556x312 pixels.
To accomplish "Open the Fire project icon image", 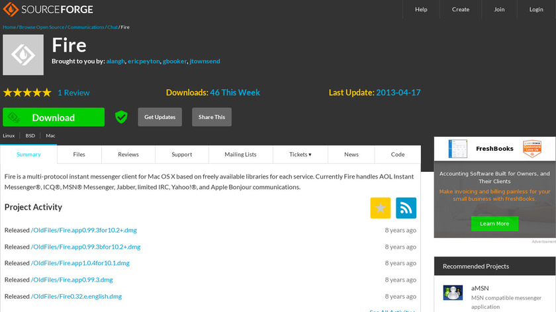I will 23,55.
